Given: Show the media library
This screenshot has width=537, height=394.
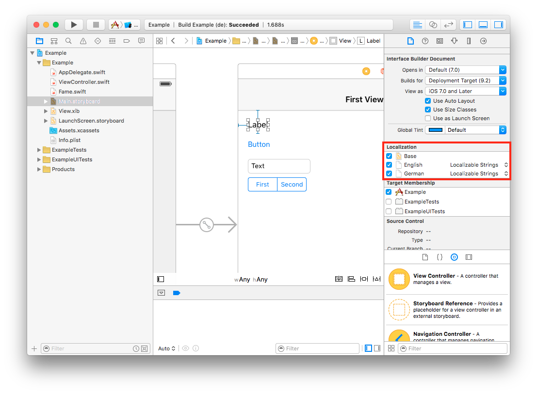Looking at the screenshot, I should pyautogui.click(x=469, y=257).
